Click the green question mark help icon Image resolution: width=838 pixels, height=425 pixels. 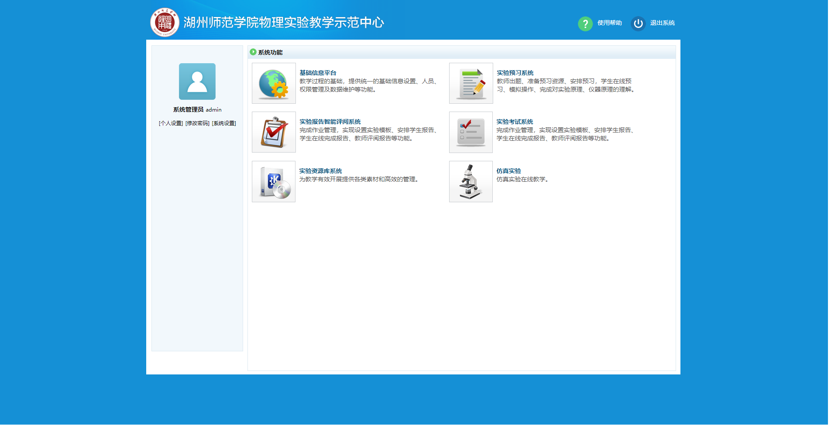(585, 24)
